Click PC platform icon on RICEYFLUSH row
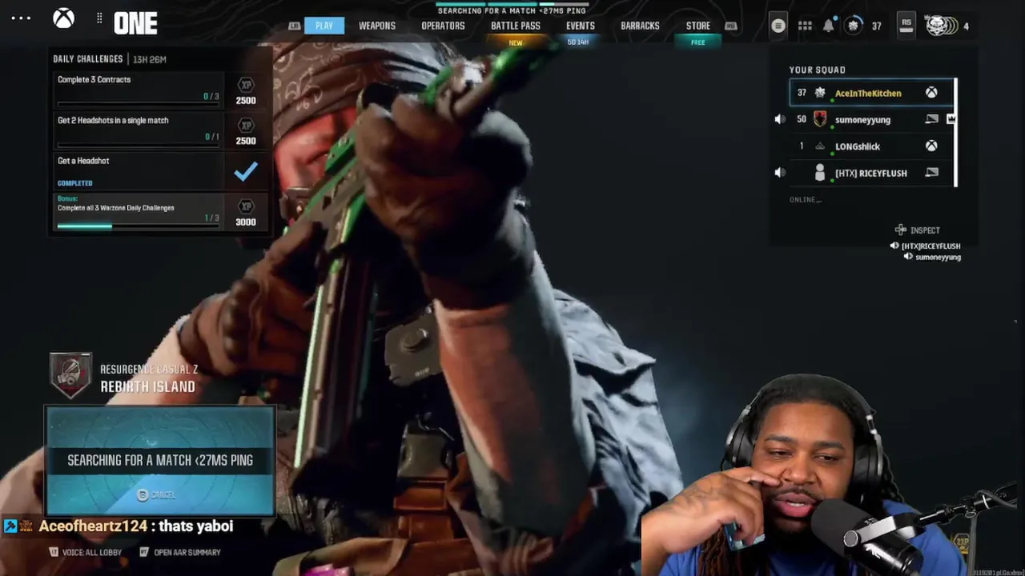This screenshot has width=1025, height=576. point(931,173)
